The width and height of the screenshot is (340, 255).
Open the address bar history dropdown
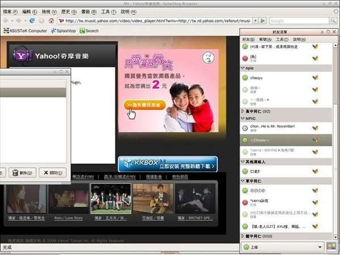coord(256,20)
